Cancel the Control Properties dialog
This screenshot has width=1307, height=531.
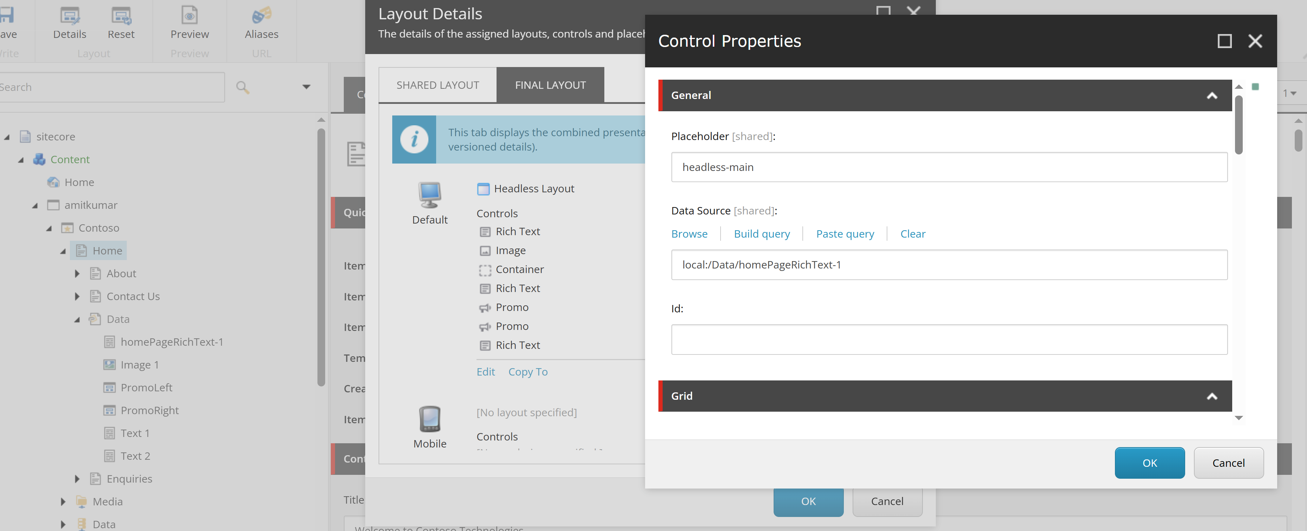[1228, 463]
